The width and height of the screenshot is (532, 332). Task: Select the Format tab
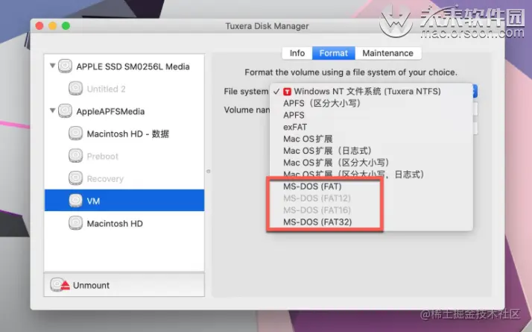pos(334,53)
